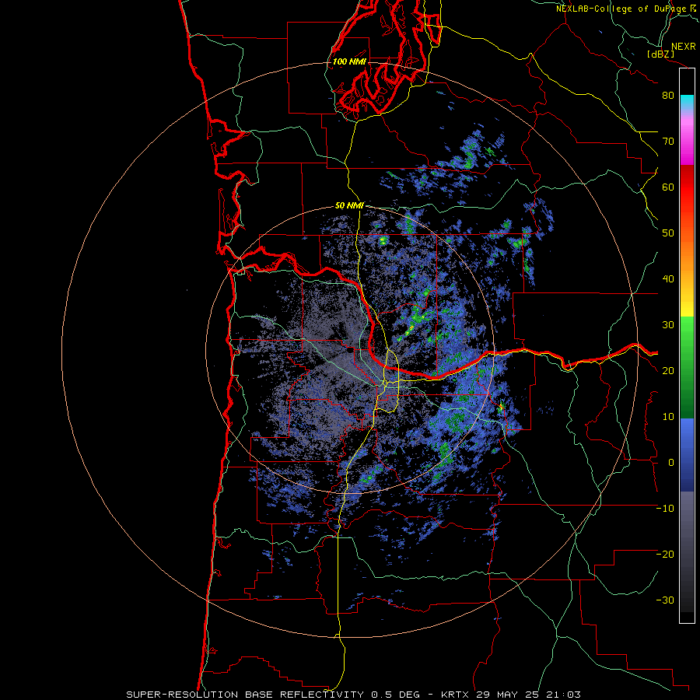Click the 0.5 DEG elevation text in the caption
The image size is (700, 700).
pos(396,695)
